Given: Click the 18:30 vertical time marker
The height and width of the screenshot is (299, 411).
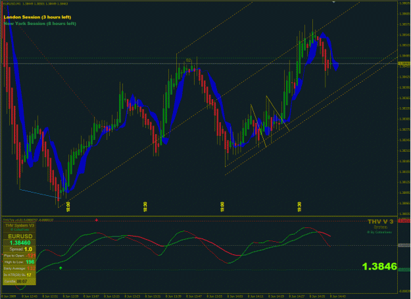Looking at the screenshot, I should [145, 206].
